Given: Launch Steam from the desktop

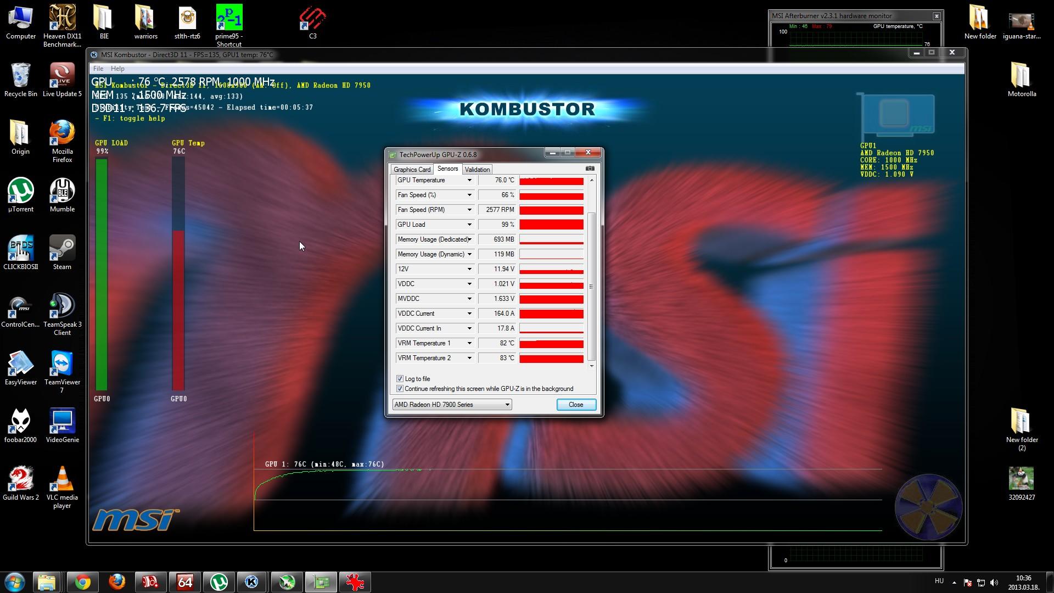Looking at the screenshot, I should pyautogui.click(x=62, y=253).
